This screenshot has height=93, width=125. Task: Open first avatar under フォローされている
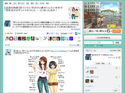pyautogui.click(x=87, y=81)
